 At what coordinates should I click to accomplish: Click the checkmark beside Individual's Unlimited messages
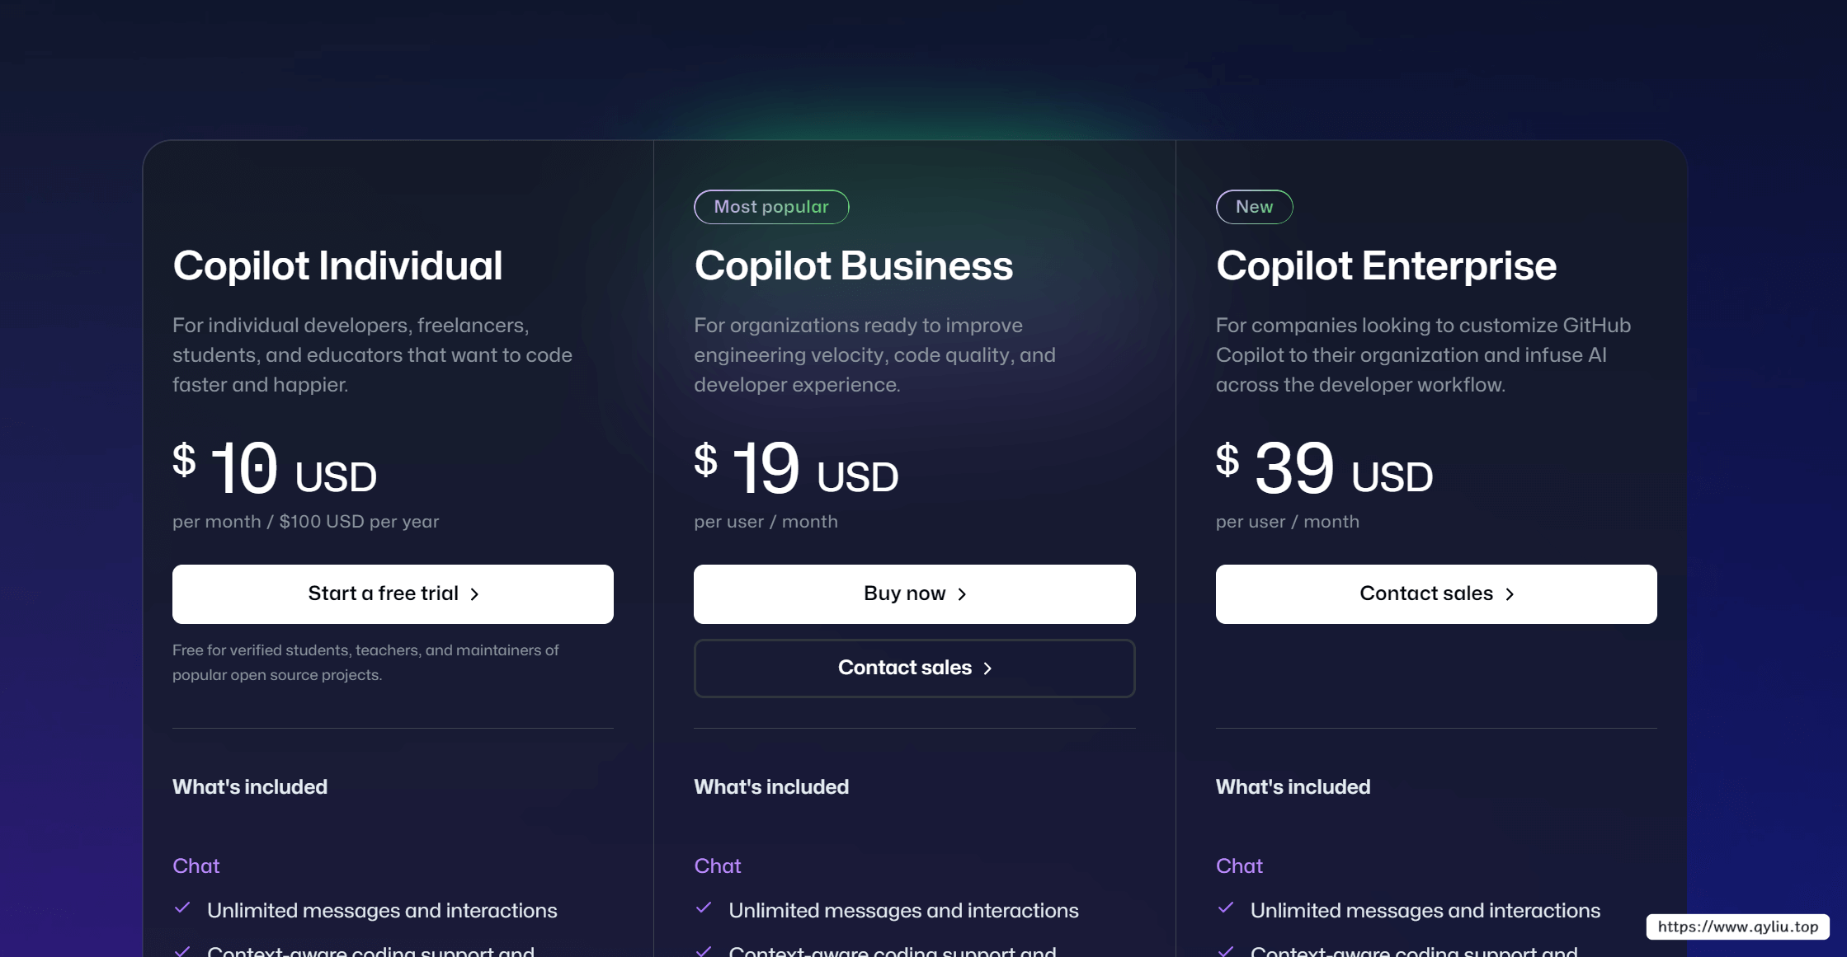click(182, 908)
